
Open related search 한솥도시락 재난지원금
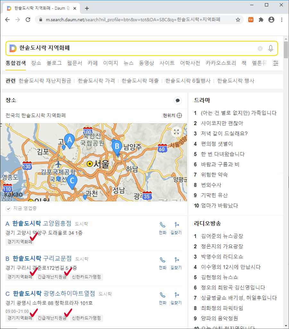tap(45, 81)
